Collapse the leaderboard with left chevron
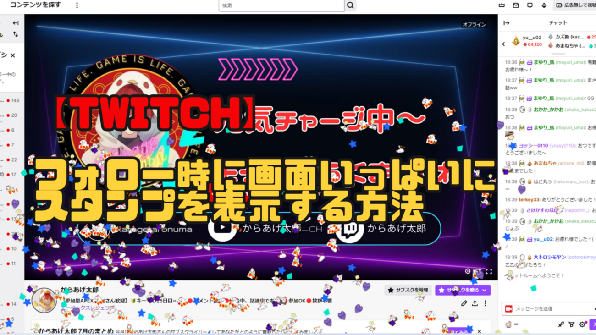The width and height of the screenshot is (596, 335). tap(503, 44)
